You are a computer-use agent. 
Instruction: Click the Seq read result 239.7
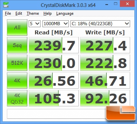(54, 45)
